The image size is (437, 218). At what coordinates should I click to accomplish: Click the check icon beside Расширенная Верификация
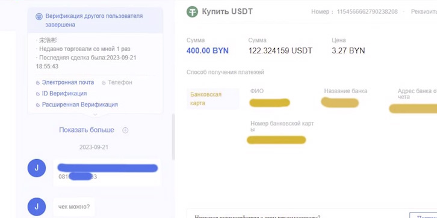[38, 105]
